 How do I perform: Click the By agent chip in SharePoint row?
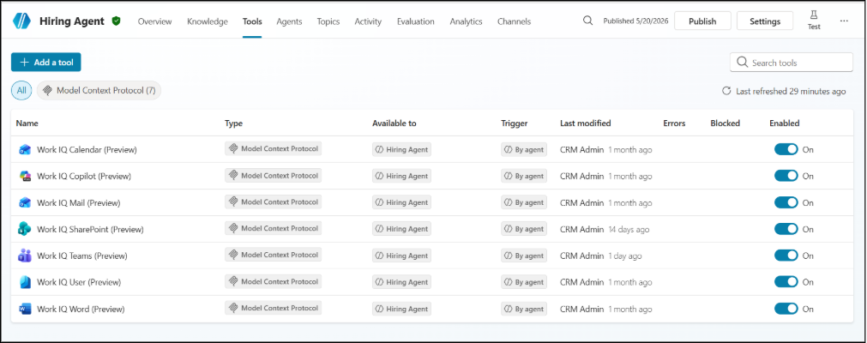524,229
